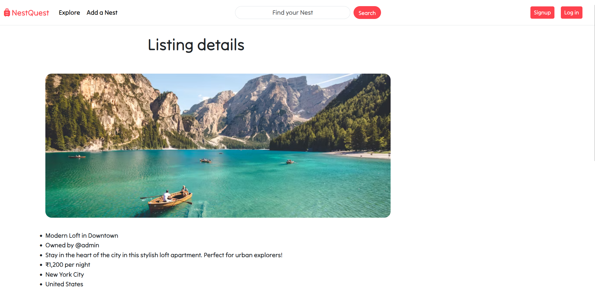Focus the Find your Nest search field
Image resolution: width=595 pixels, height=294 pixels.
coord(292,13)
